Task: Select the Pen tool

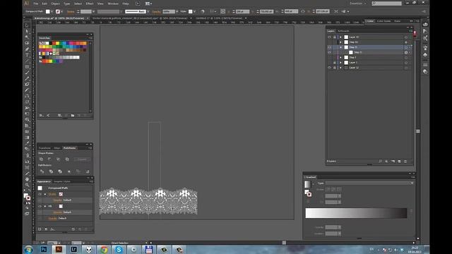Action: (27, 49)
